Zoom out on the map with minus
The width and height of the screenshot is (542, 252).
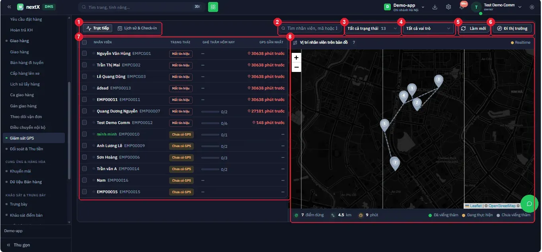pos(296,67)
